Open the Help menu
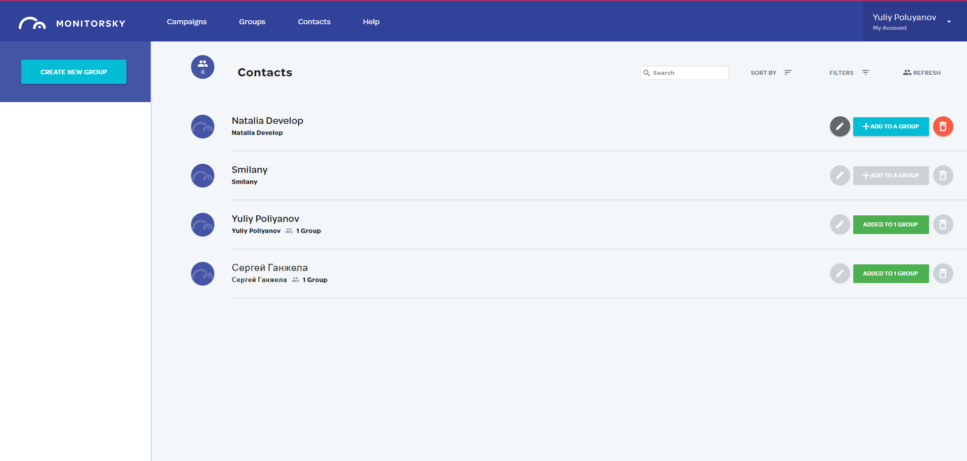967x461 pixels. [371, 22]
